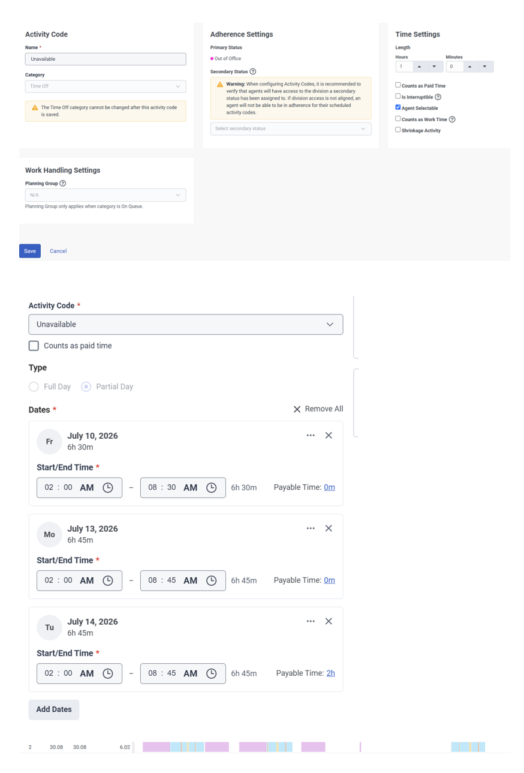
Task: Remove the July 13, 2026 date entry
Action: (x=329, y=529)
